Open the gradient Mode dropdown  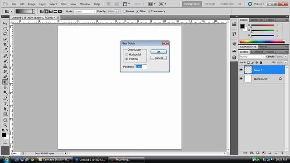click(85, 11)
